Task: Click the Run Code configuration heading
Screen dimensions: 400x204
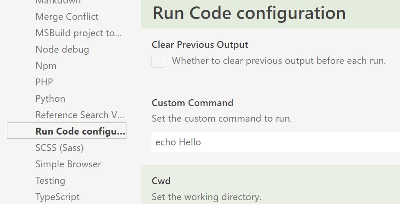Action: (x=249, y=13)
